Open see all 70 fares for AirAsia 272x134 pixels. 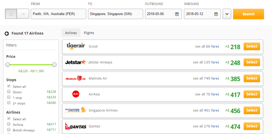(207, 94)
